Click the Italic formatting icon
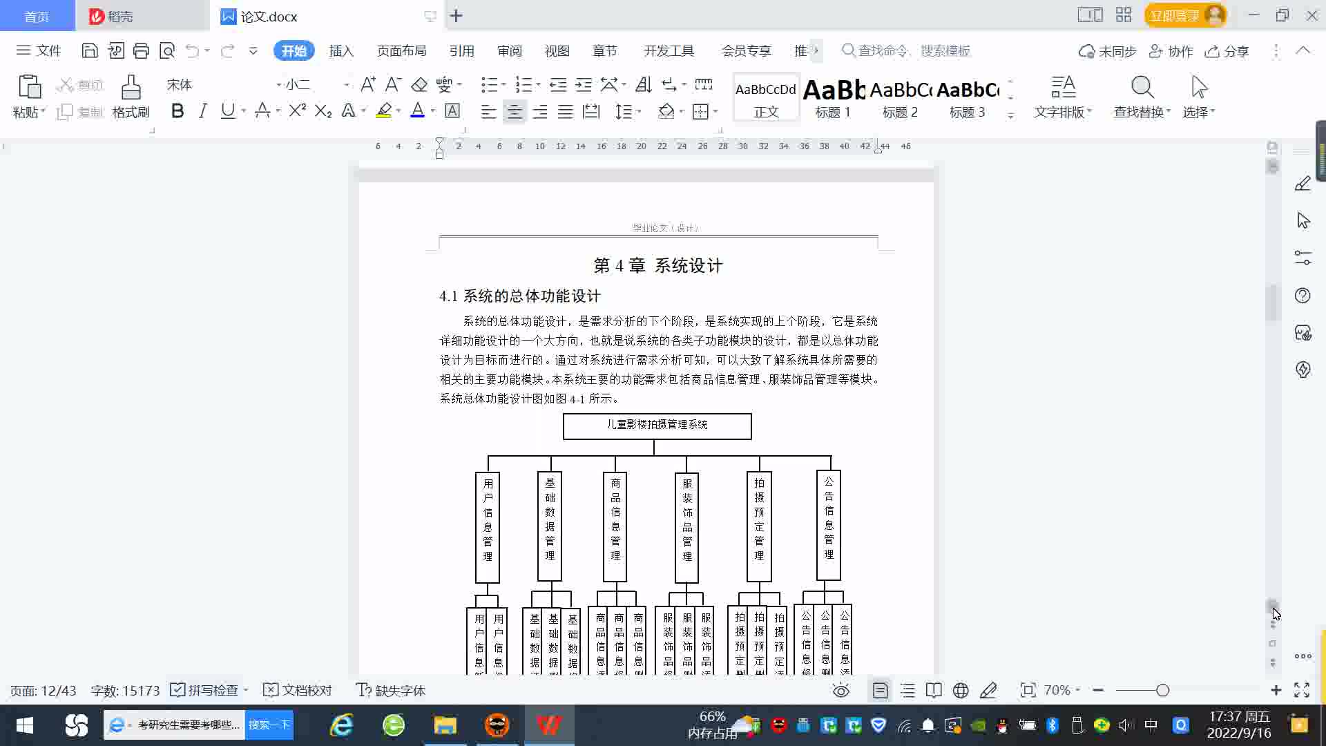This screenshot has width=1326, height=746. pyautogui.click(x=202, y=111)
